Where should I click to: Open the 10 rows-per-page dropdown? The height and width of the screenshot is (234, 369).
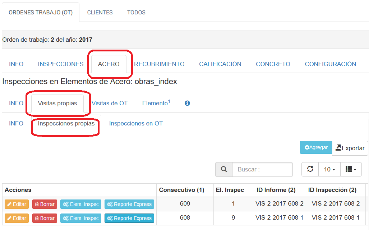click(x=329, y=169)
